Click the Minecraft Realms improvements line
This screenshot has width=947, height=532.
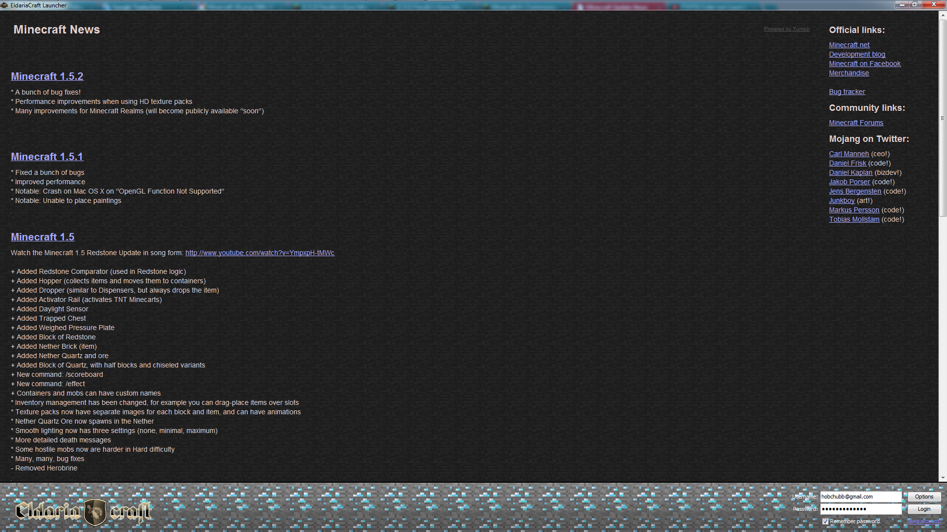(x=138, y=111)
